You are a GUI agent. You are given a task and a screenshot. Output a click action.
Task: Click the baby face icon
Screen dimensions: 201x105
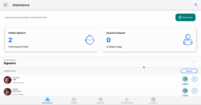pos(90,40)
